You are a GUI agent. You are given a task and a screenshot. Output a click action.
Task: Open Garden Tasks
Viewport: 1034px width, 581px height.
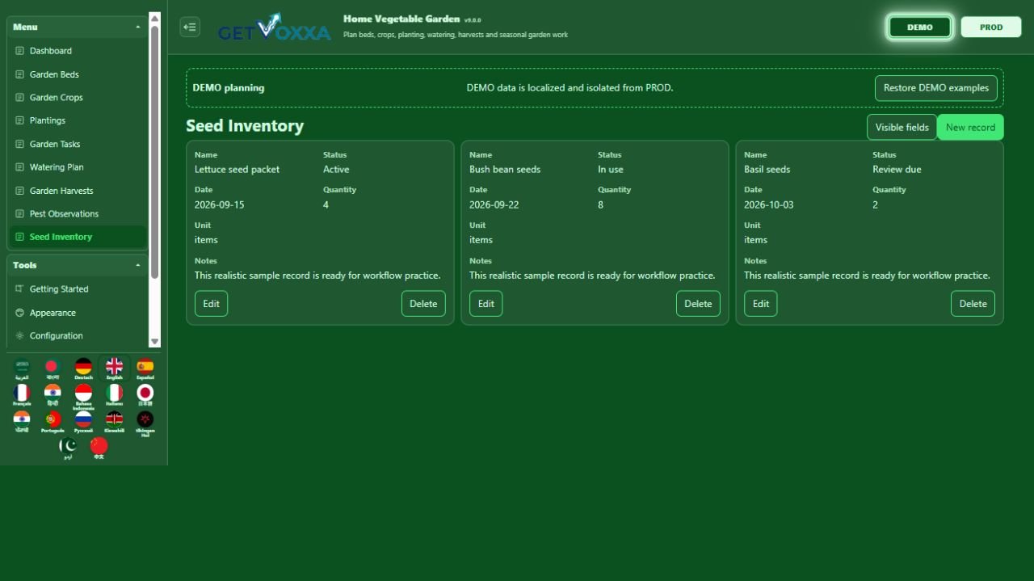click(x=78, y=144)
